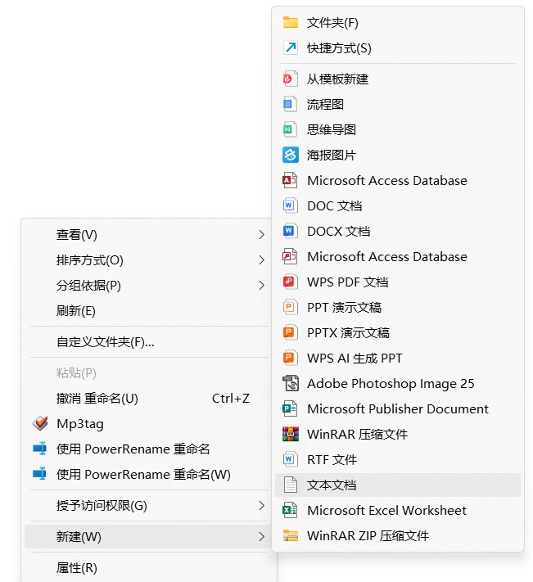Click the blank page icon beside 文本文档
This screenshot has height=582, width=533.
point(291,485)
